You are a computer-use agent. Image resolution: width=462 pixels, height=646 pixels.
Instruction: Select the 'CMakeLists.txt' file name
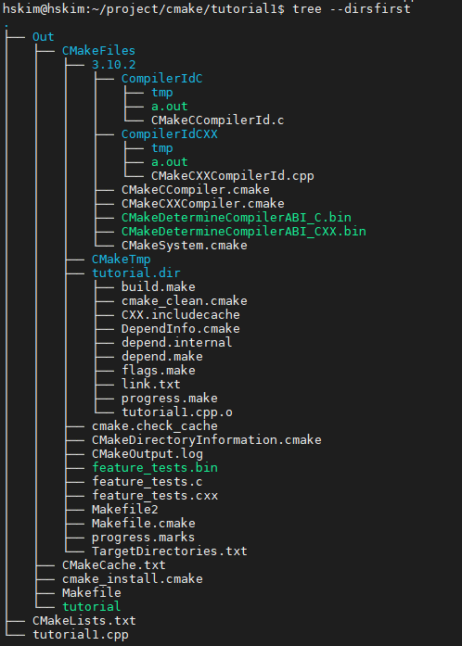(84, 620)
